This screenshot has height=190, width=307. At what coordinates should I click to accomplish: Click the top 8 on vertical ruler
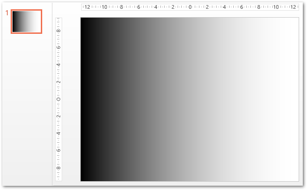(58, 31)
